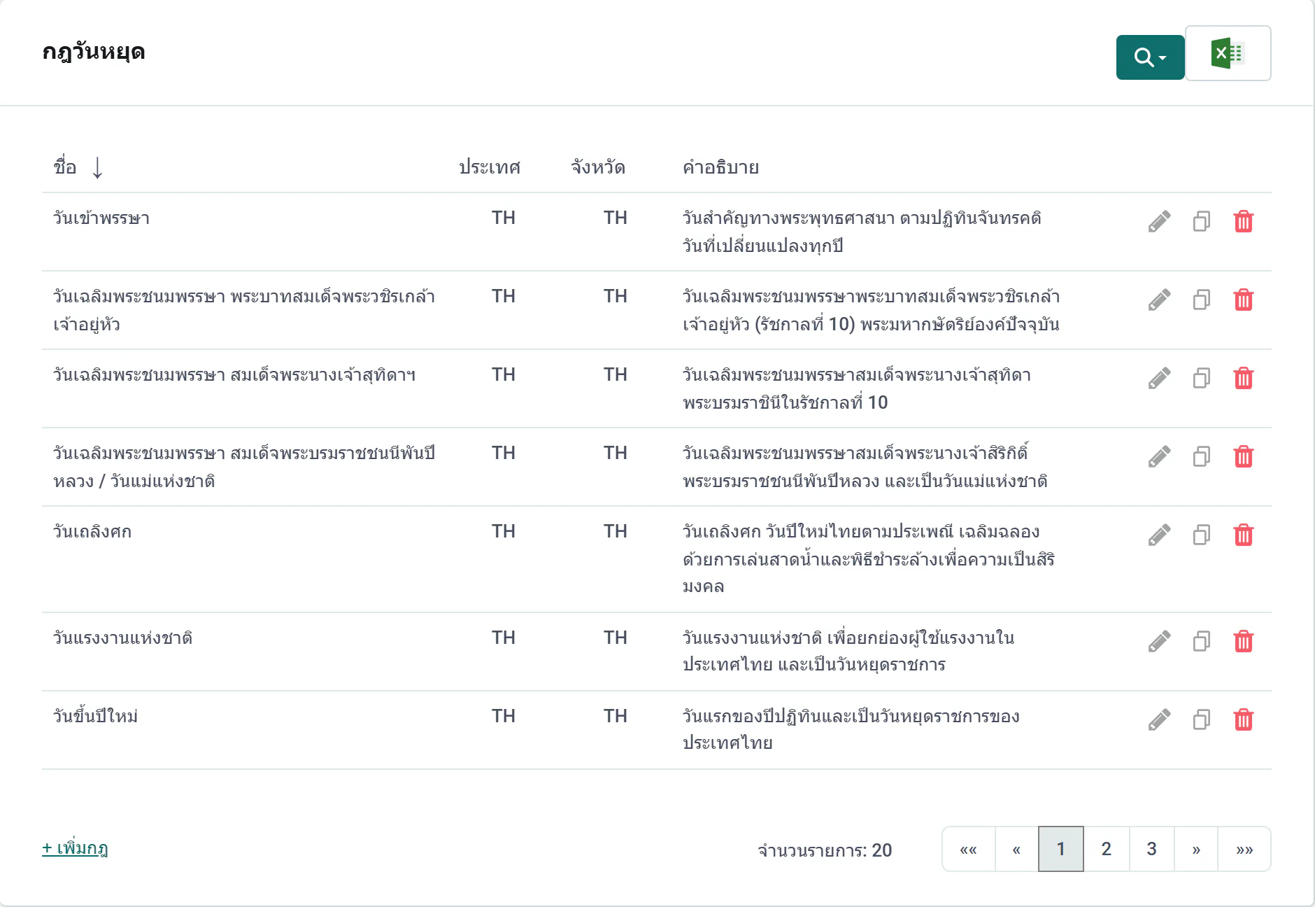Delete the วันแรงงานแห่งชาติ rule
Screen dimensions: 1315x907
click(1244, 641)
